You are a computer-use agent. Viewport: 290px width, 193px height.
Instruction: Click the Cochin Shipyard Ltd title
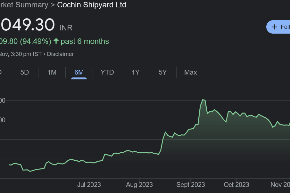click(92, 5)
